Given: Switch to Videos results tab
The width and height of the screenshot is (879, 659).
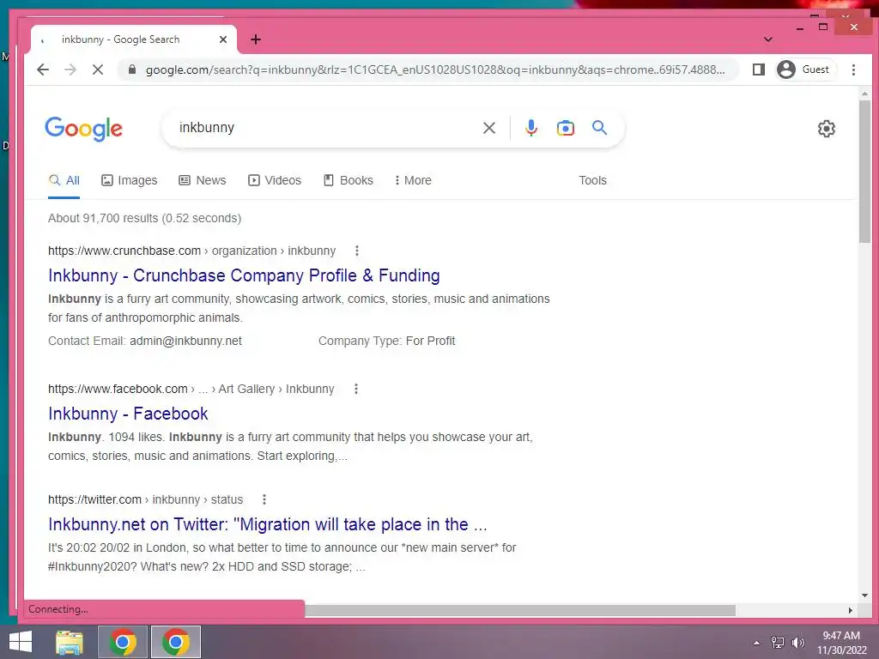Looking at the screenshot, I should (275, 180).
